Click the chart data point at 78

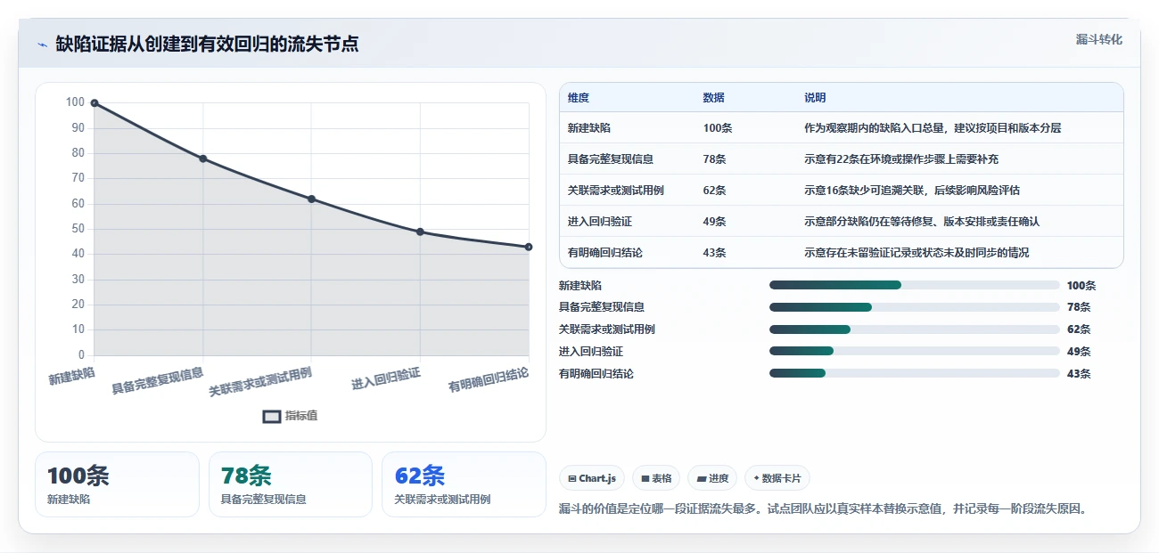202,159
